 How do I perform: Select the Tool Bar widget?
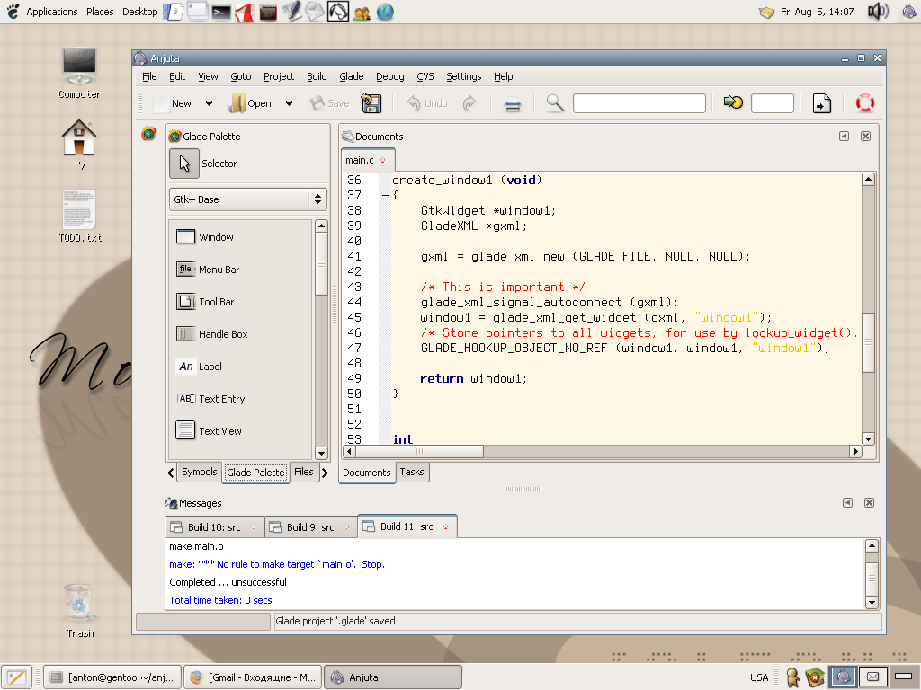[x=204, y=302]
